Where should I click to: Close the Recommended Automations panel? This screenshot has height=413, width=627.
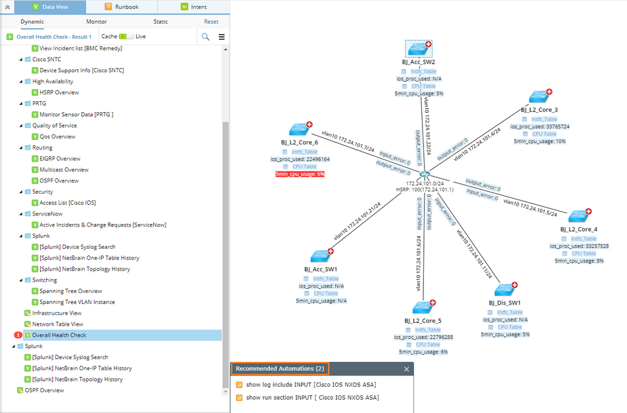(407, 369)
